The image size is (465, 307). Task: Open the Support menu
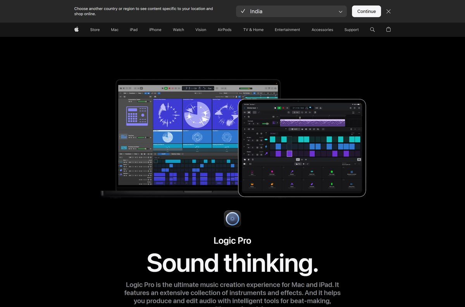tap(351, 29)
